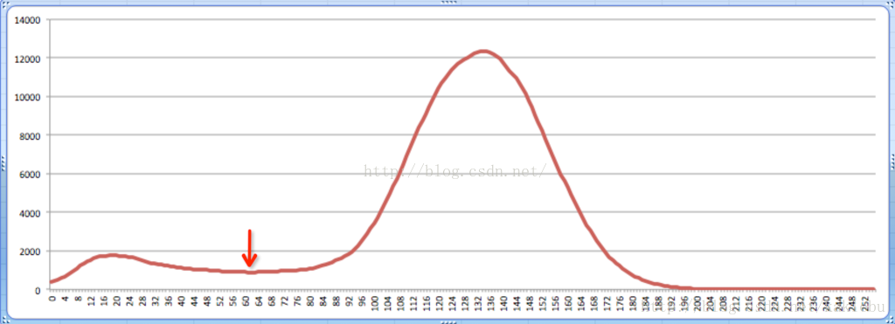Select the 8000 vertical axis label
This screenshot has height=324, width=895.
click(x=31, y=135)
